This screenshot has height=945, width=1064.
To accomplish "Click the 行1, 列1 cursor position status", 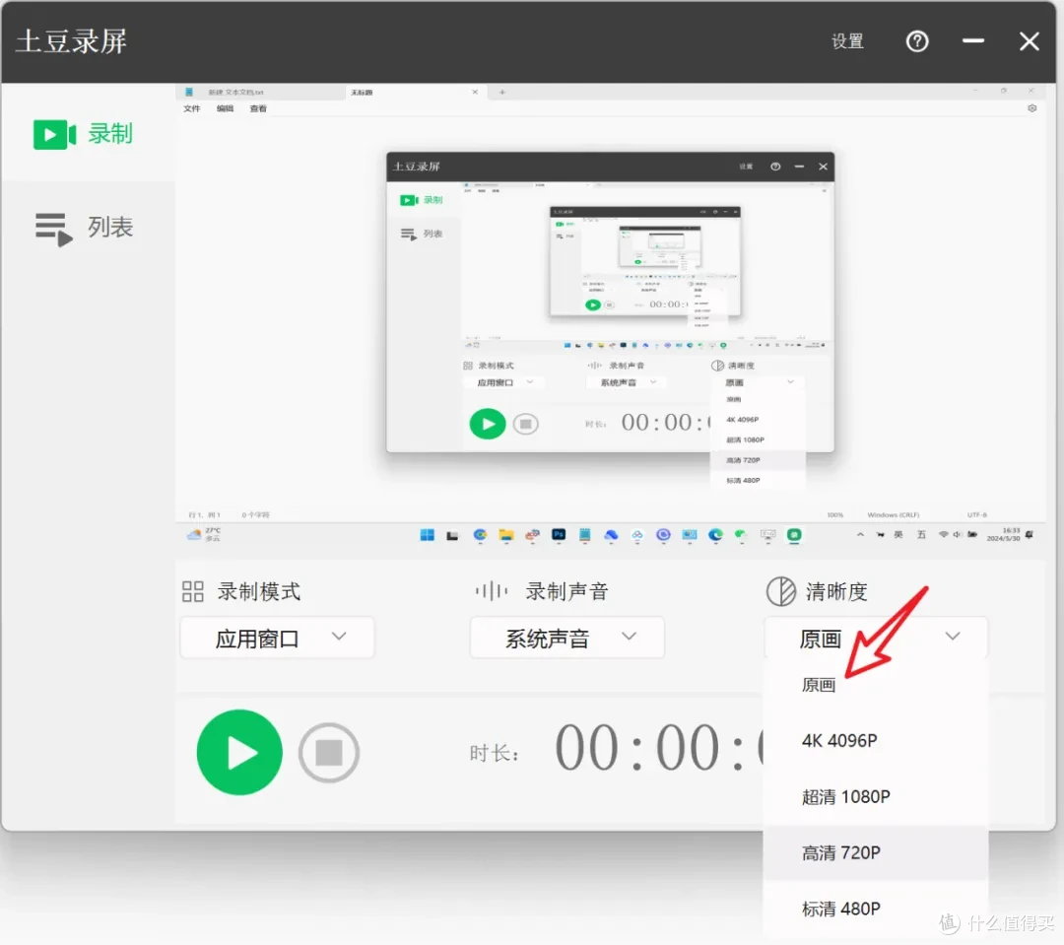I will 204,515.
